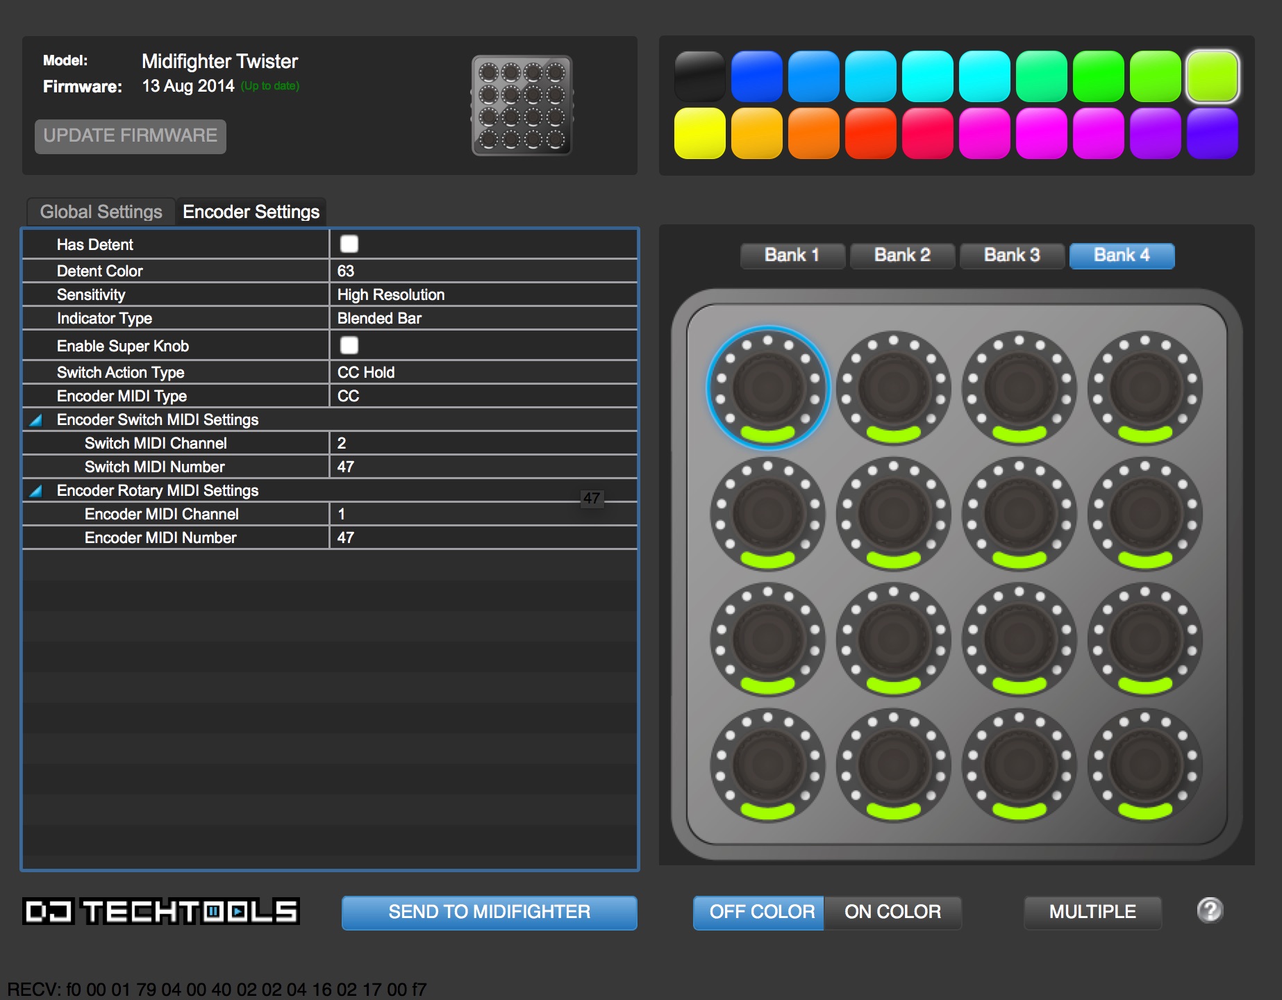Select the fourth encoder knob in row one
The height and width of the screenshot is (1000, 1282).
click(1145, 387)
